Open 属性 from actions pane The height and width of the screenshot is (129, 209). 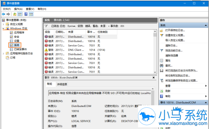168,61
